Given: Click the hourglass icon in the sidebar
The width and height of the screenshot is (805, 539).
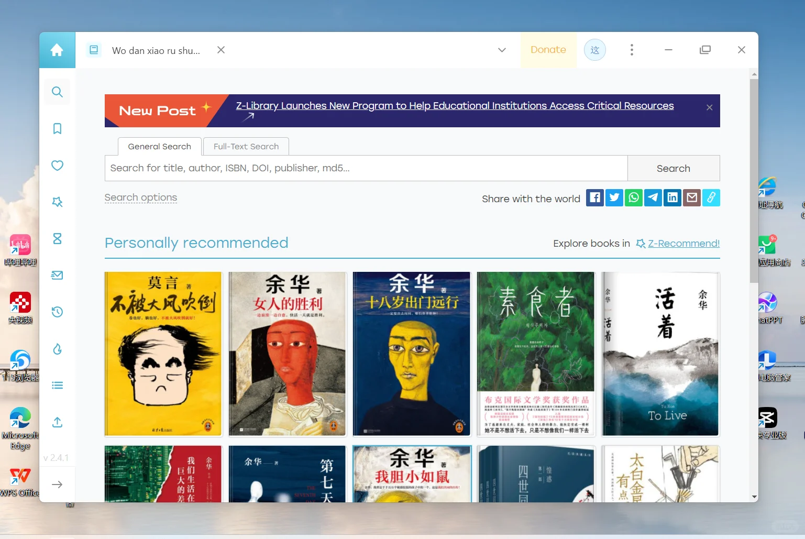Looking at the screenshot, I should pyautogui.click(x=58, y=239).
